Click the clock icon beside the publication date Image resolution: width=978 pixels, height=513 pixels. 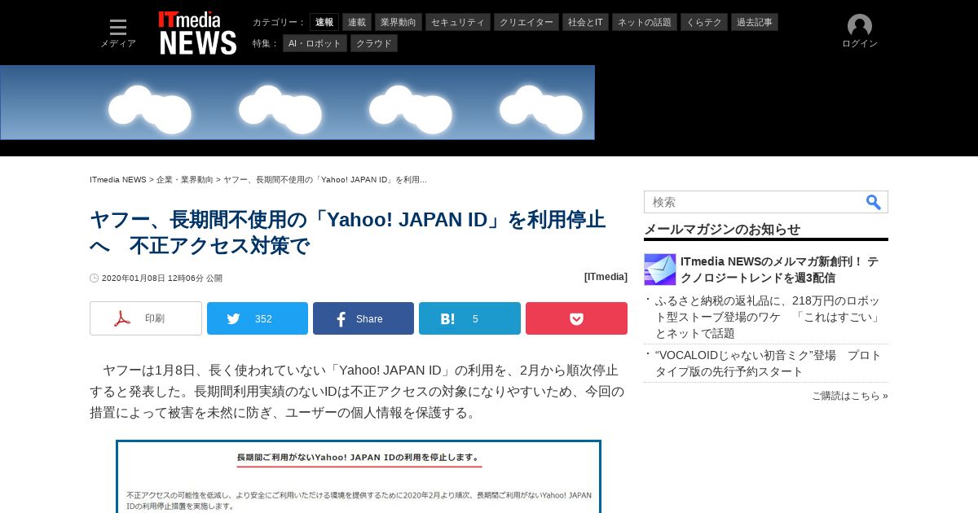[94, 278]
